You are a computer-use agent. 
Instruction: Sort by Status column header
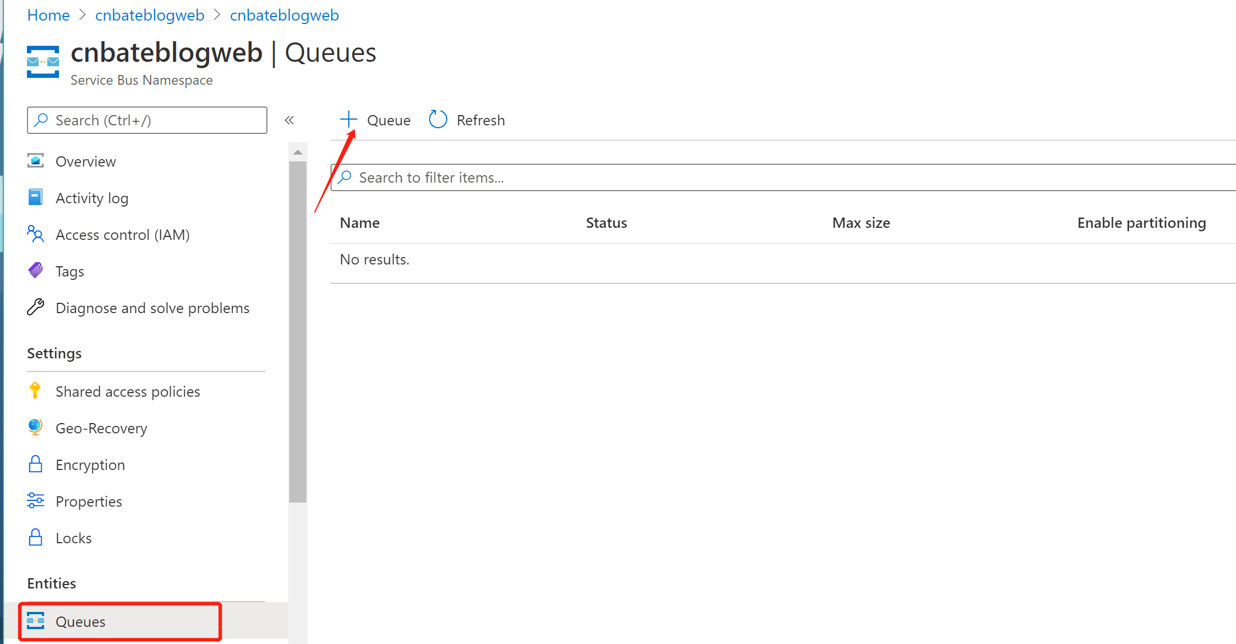pyautogui.click(x=606, y=223)
